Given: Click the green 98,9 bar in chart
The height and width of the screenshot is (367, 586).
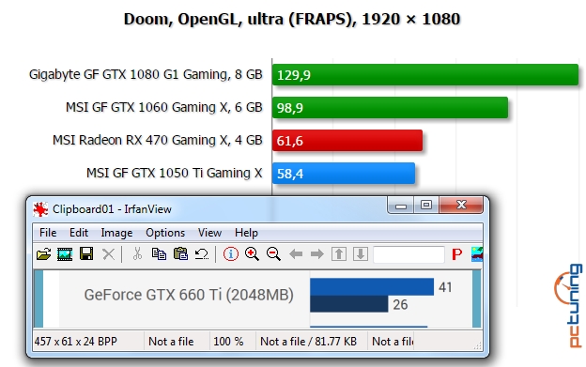Looking at the screenshot, I should pyautogui.click(x=390, y=108).
